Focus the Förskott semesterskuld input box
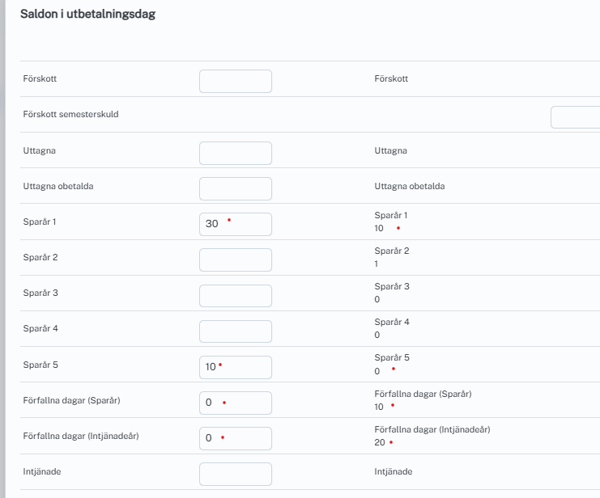This screenshot has height=498, width=600. click(x=576, y=117)
